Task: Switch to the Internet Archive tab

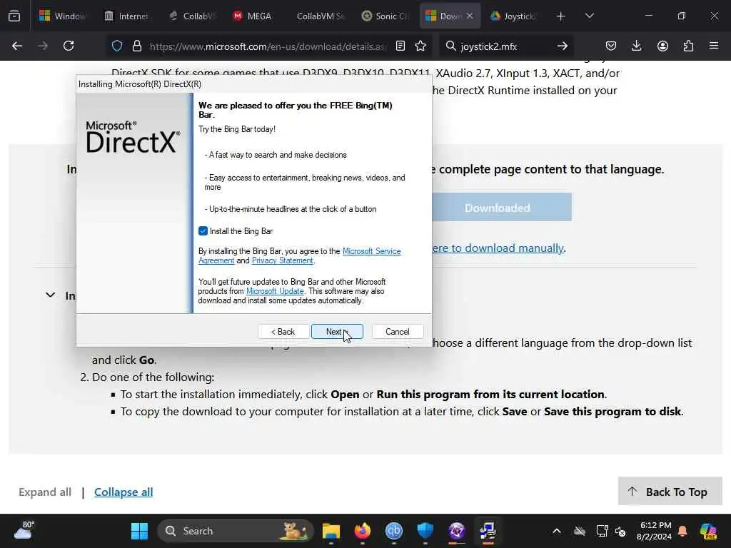Action: [x=126, y=16]
